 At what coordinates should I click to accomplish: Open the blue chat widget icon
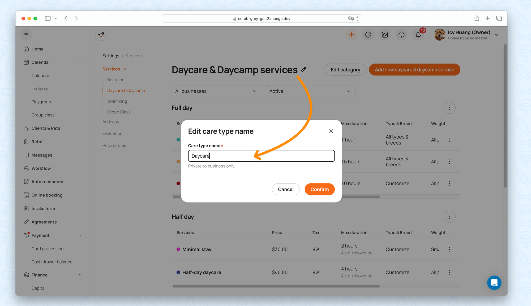point(494,283)
